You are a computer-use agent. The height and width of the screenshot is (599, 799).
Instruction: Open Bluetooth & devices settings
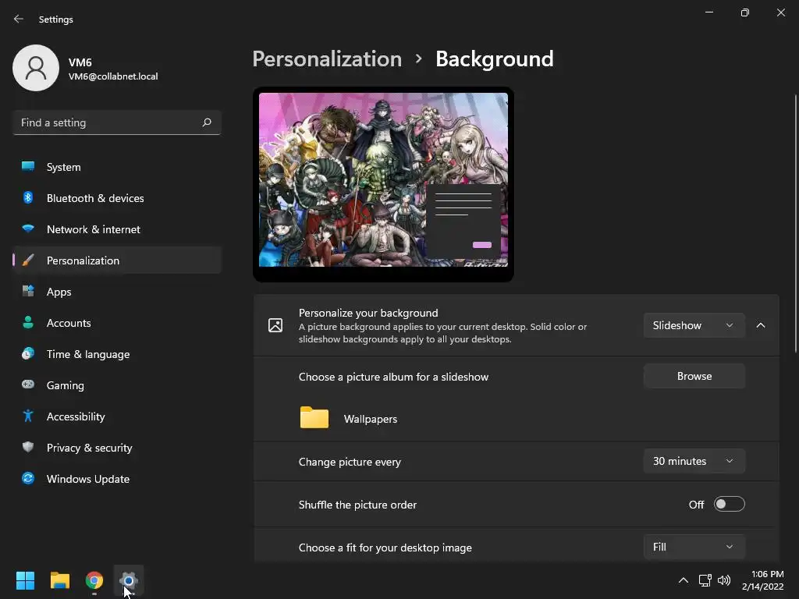click(x=117, y=197)
